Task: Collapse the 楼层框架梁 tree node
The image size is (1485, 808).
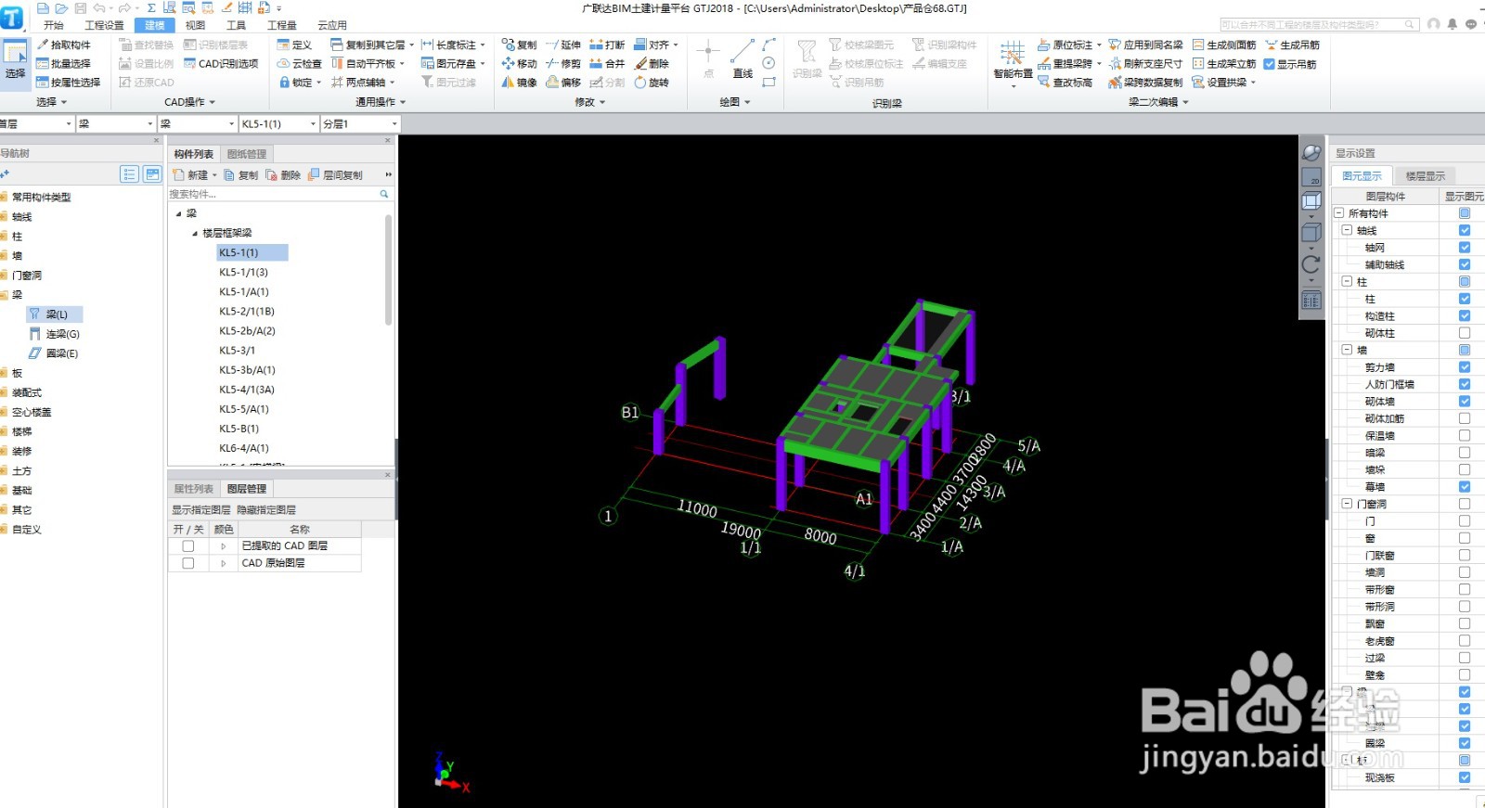Action: 195,233
